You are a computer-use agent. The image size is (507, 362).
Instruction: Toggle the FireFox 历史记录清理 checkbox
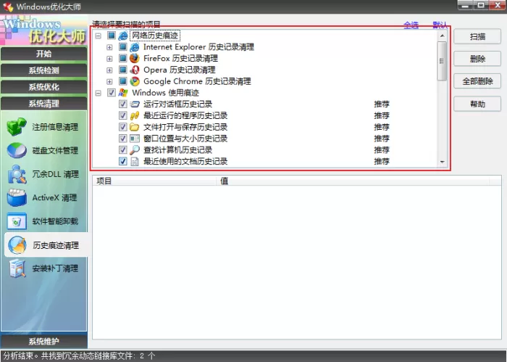point(123,58)
